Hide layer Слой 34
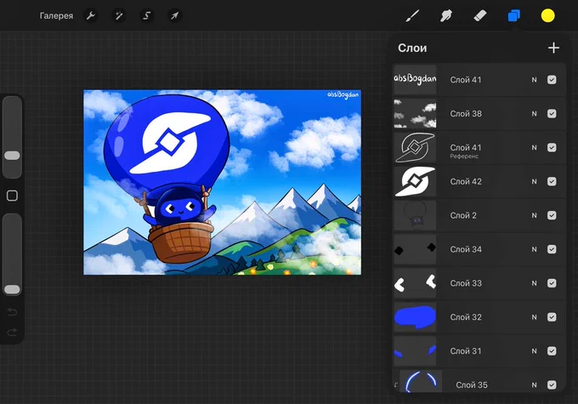The width and height of the screenshot is (578, 404). pyautogui.click(x=552, y=249)
